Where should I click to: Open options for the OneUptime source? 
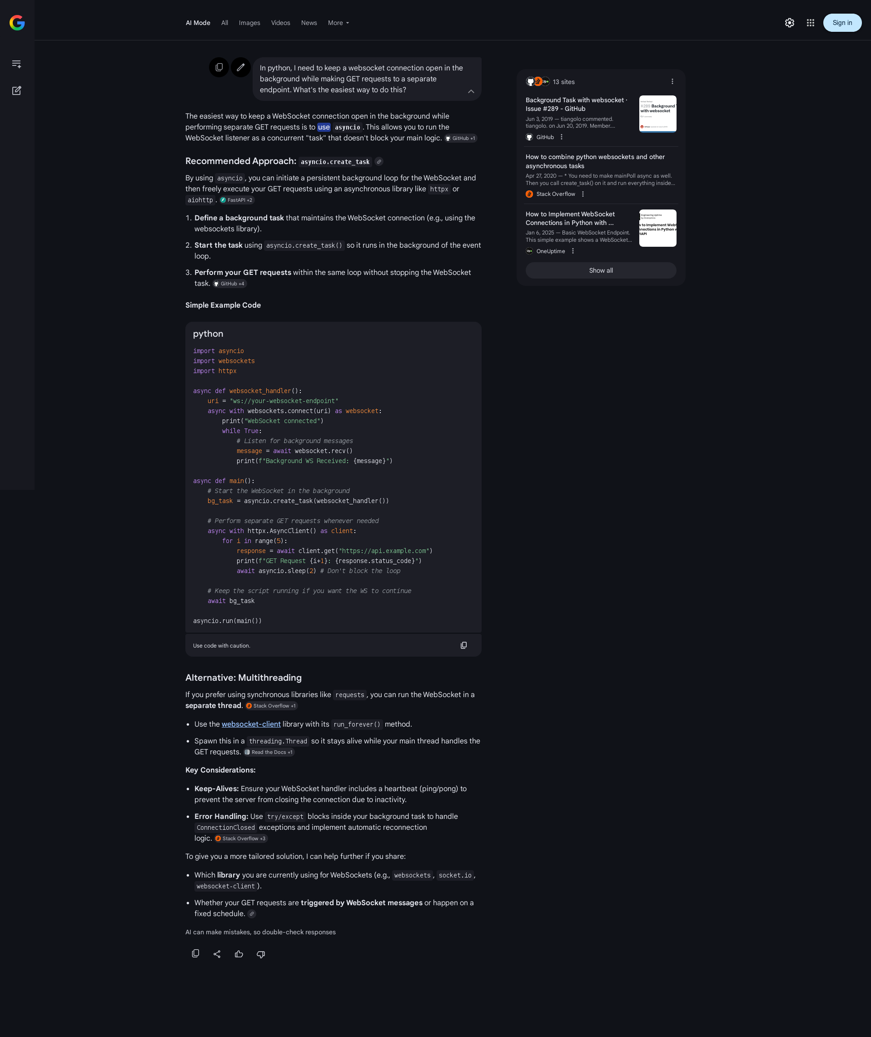pyautogui.click(x=573, y=251)
